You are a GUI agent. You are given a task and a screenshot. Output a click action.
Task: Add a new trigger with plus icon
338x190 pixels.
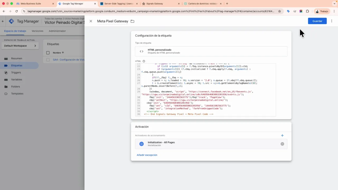click(282, 136)
